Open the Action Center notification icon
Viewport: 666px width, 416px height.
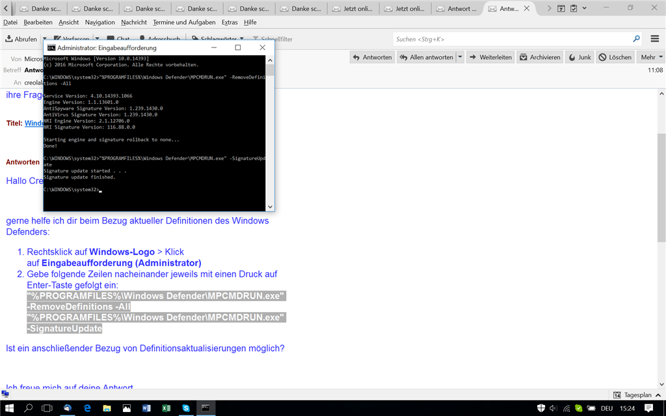coord(648,408)
